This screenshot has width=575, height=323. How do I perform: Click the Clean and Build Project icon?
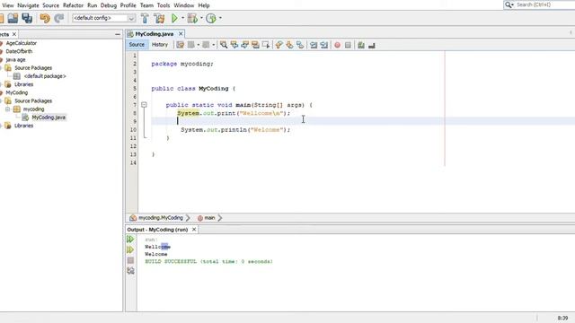[x=159, y=18]
